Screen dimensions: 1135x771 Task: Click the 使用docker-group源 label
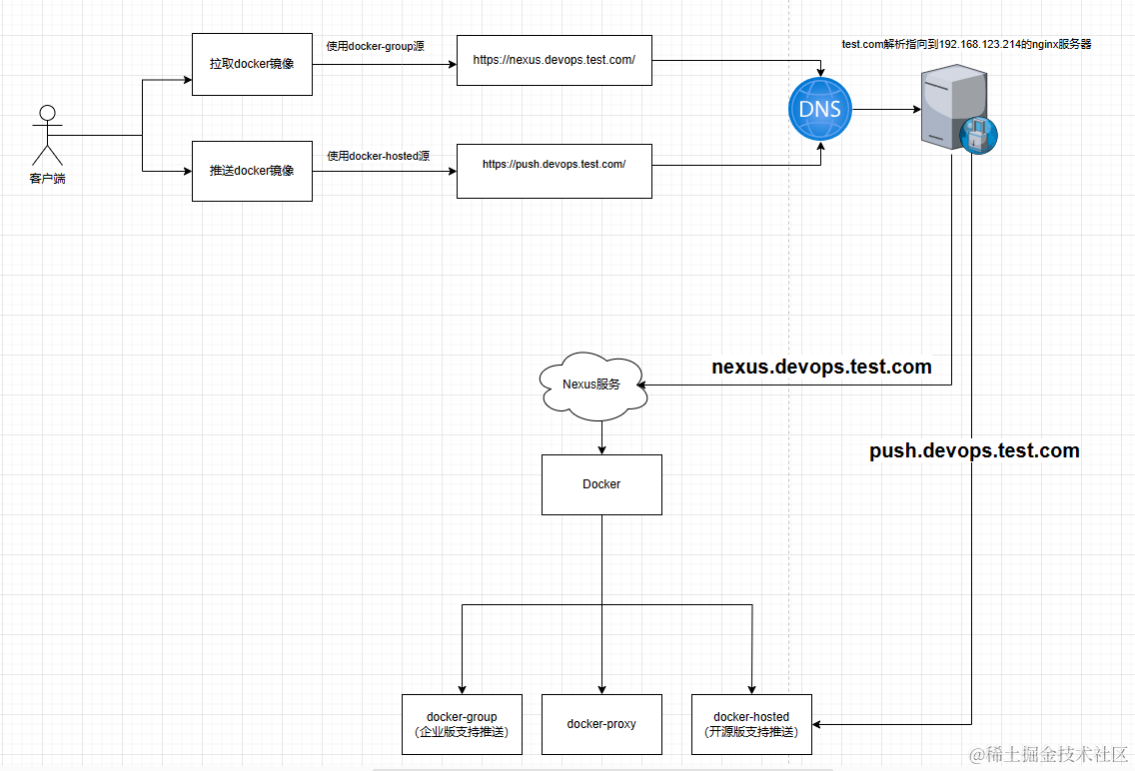[375, 46]
